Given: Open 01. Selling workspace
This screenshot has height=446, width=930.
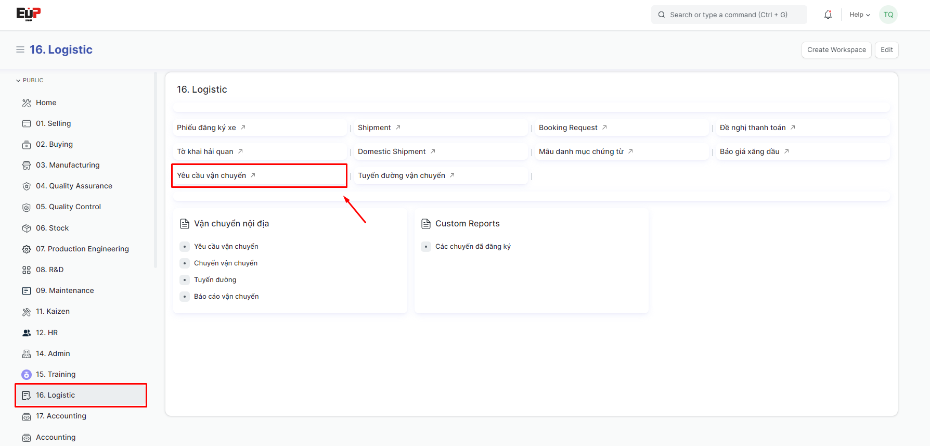Looking at the screenshot, I should 53,123.
